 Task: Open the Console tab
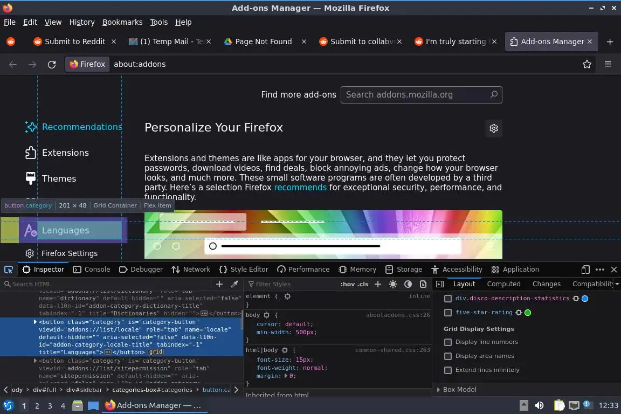[x=92, y=270]
